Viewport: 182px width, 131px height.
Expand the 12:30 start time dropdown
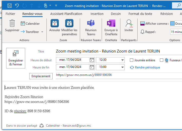tap(122, 60)
